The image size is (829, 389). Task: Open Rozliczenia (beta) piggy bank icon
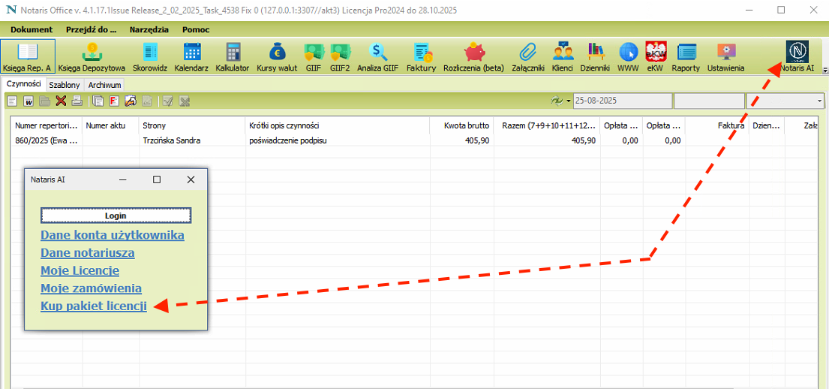pos(473,57)
